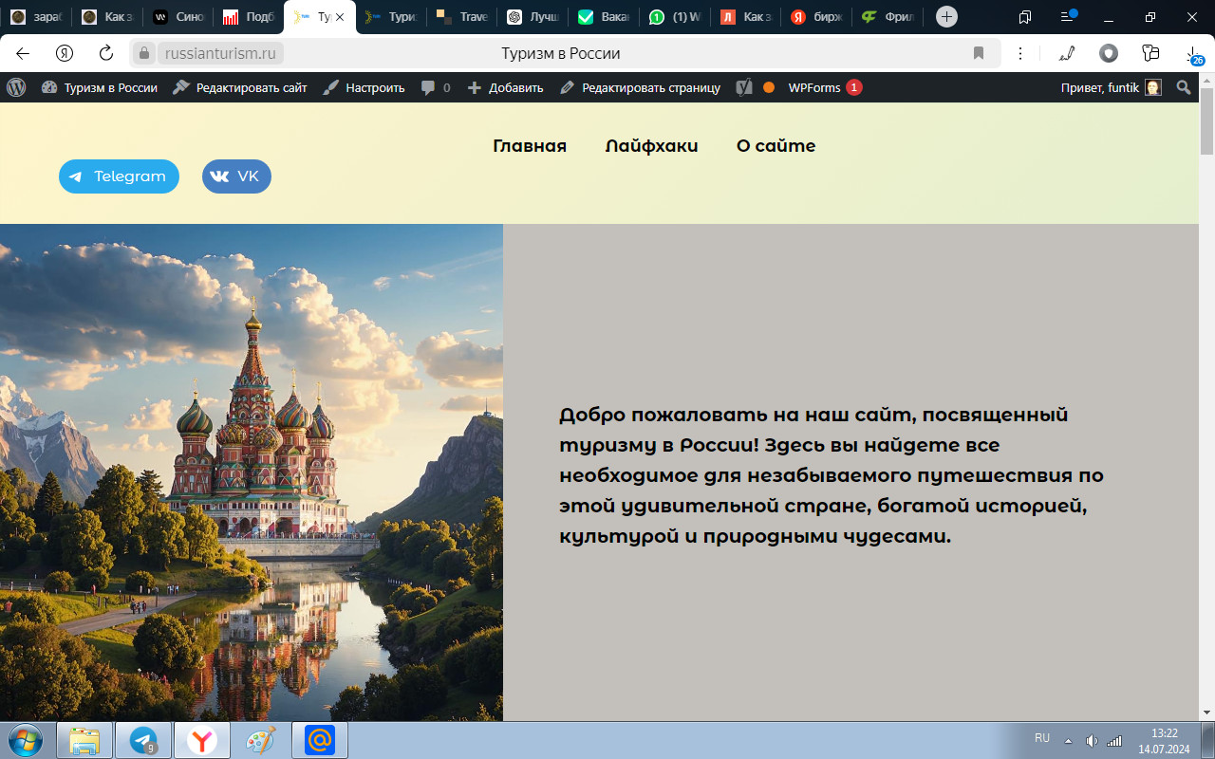
Task: Open File Explorer from taskbar
Action: 84,740
